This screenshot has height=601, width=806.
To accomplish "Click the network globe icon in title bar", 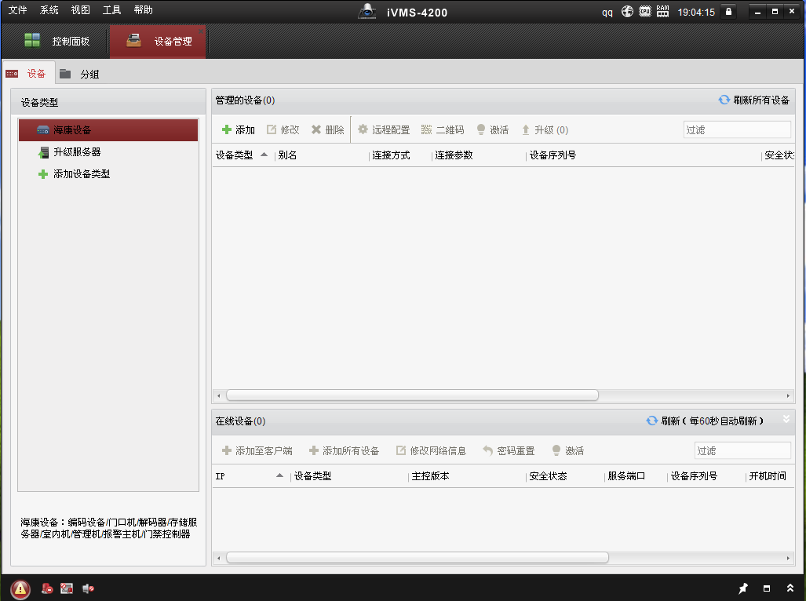I will click(x=627, y=12).
